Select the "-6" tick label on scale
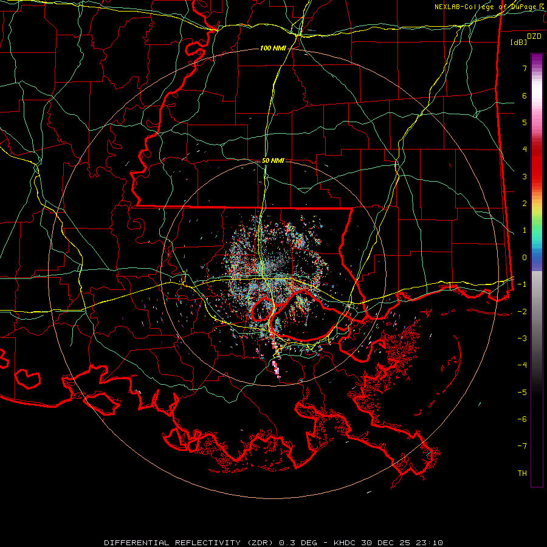Image resolution: width=547 pixels, height=547 pixels. point(522,419)
